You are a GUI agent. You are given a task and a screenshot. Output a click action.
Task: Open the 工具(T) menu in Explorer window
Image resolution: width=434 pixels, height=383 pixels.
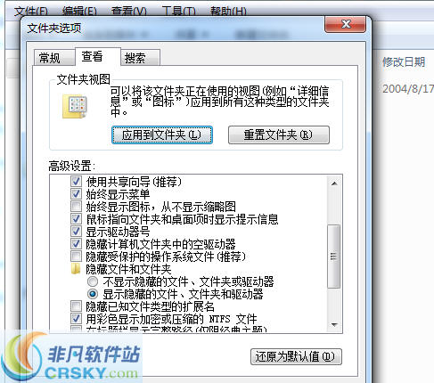coord(179,12)
